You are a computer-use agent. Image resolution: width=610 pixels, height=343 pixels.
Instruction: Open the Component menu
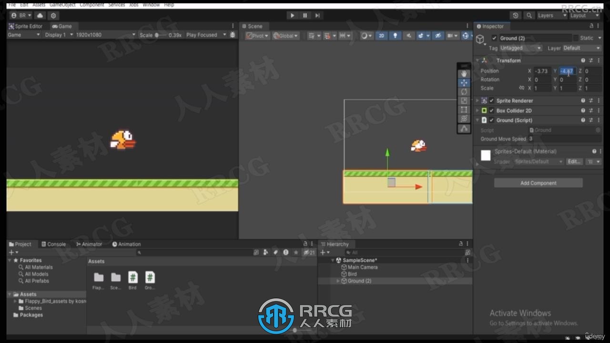click(91, 4)
